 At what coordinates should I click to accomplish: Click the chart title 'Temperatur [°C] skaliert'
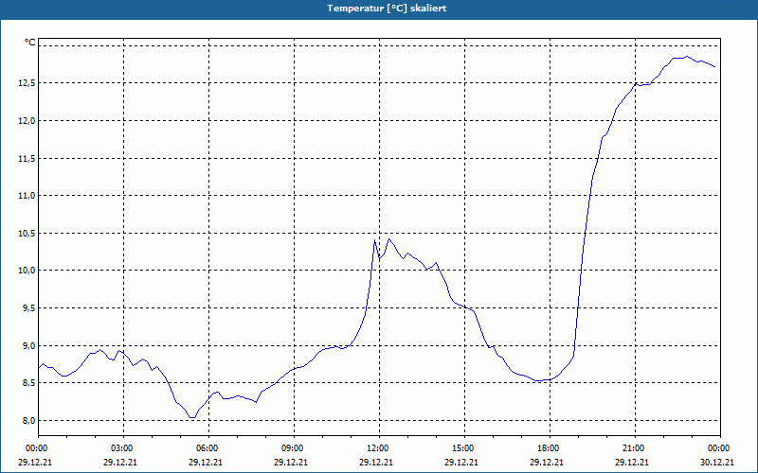coord(387,9)
